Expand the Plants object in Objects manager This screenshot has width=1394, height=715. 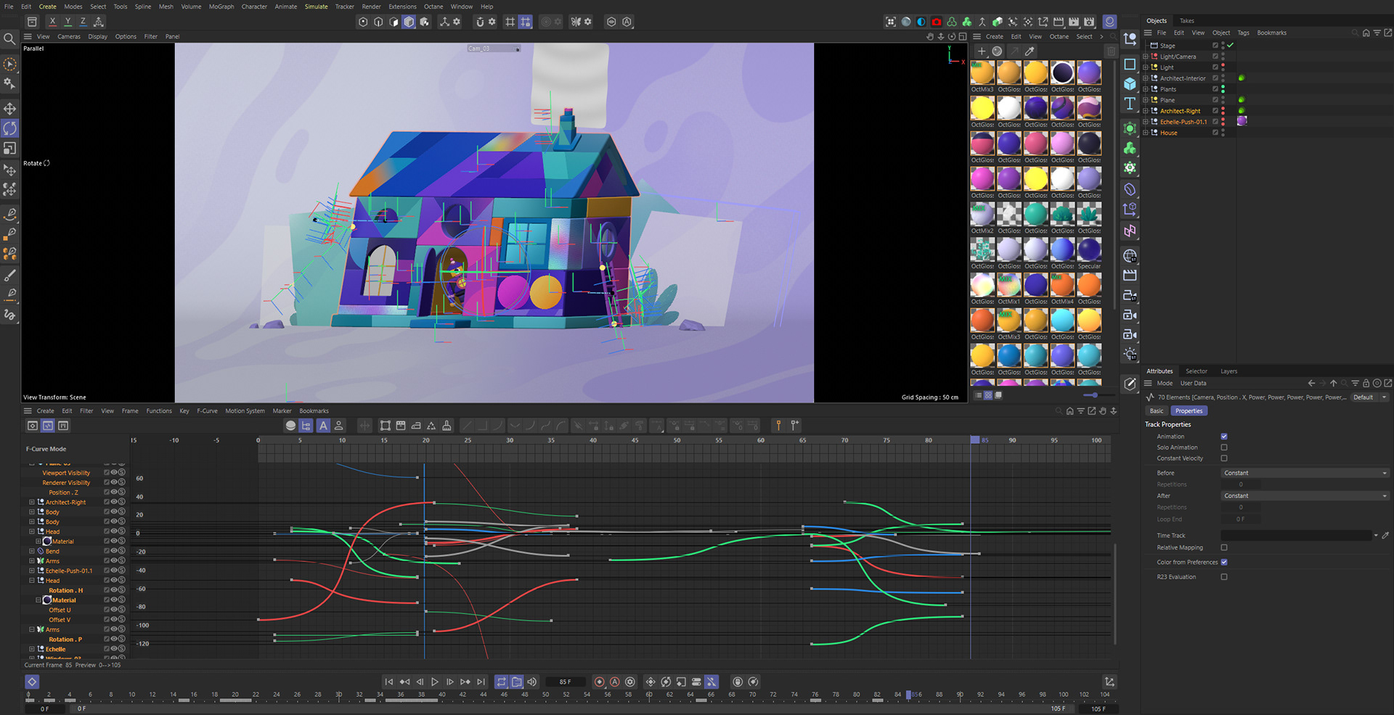pos(1146,89)
